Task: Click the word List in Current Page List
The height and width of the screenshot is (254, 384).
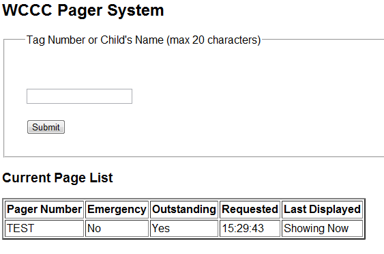Action: click(x=101, y=178)
